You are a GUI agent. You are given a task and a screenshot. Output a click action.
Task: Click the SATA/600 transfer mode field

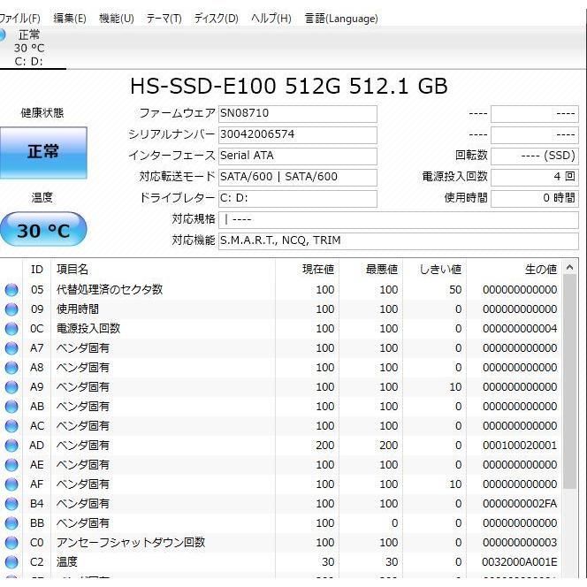tap(298, 177)
